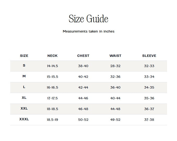The width and height of the screenshot is (177, 141).
Task: Select chest value 40-42 for size M
Action: (x=83, y=77)
